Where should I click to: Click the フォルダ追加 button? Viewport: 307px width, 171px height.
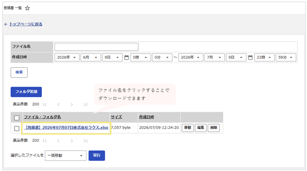(26, 92)
